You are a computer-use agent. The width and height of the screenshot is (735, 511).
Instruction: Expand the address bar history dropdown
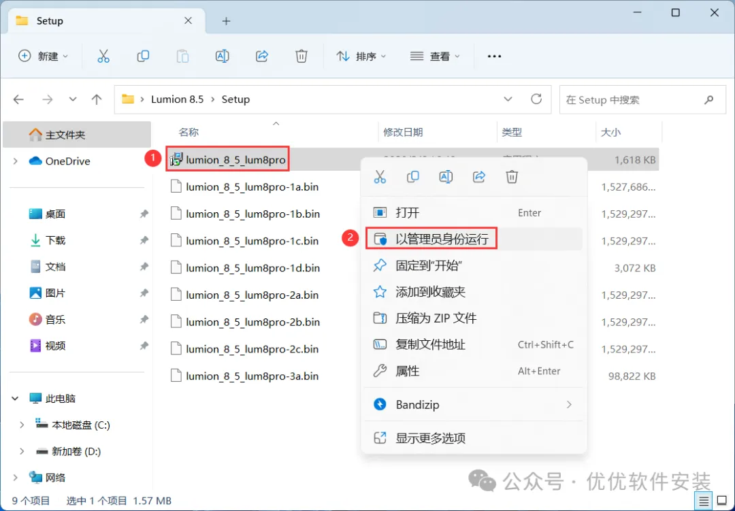[508, 99]
